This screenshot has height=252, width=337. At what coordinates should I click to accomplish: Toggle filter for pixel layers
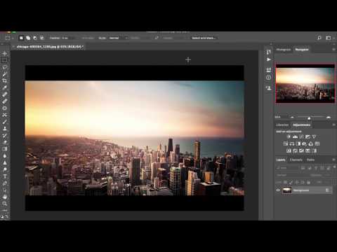[x=303, y=168]
